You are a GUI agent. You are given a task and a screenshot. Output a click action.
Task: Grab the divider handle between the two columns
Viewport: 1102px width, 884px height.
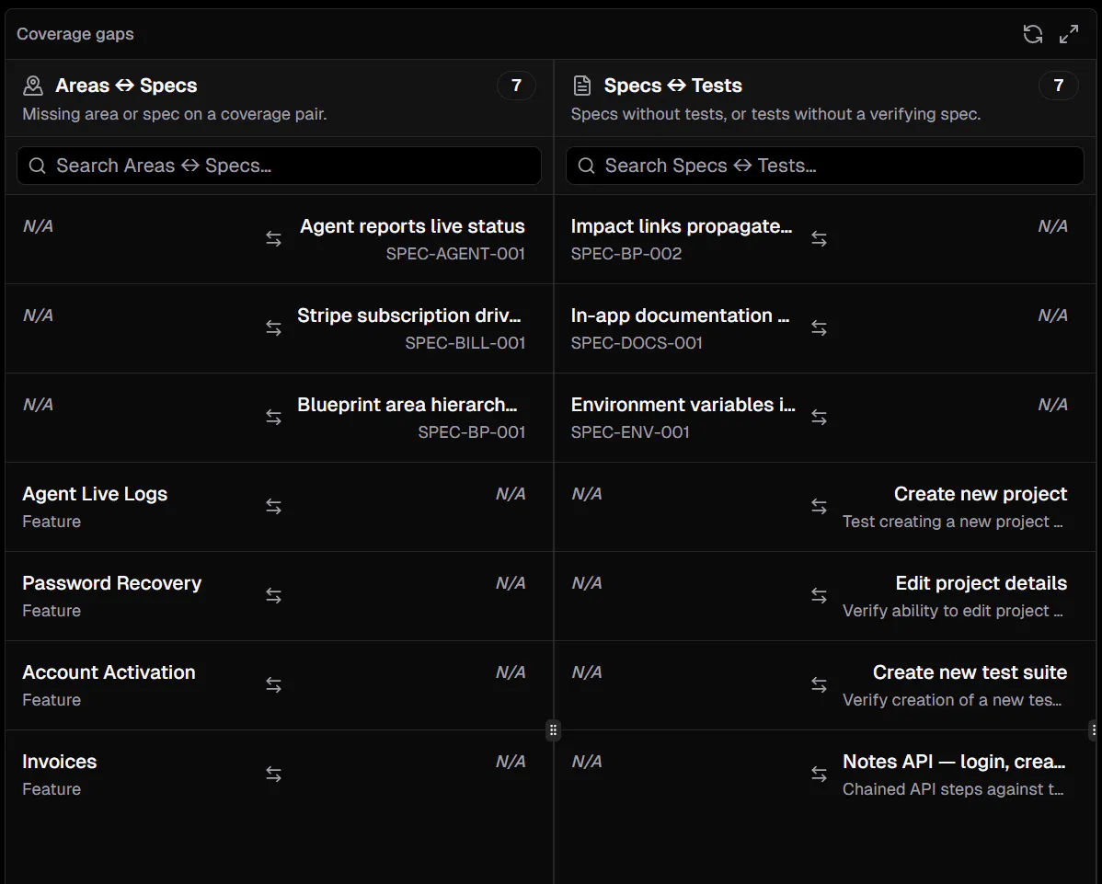553,730
